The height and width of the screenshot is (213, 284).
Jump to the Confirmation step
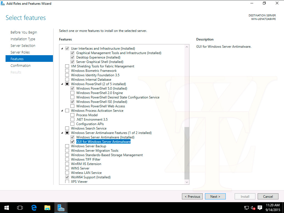[21, 65]
